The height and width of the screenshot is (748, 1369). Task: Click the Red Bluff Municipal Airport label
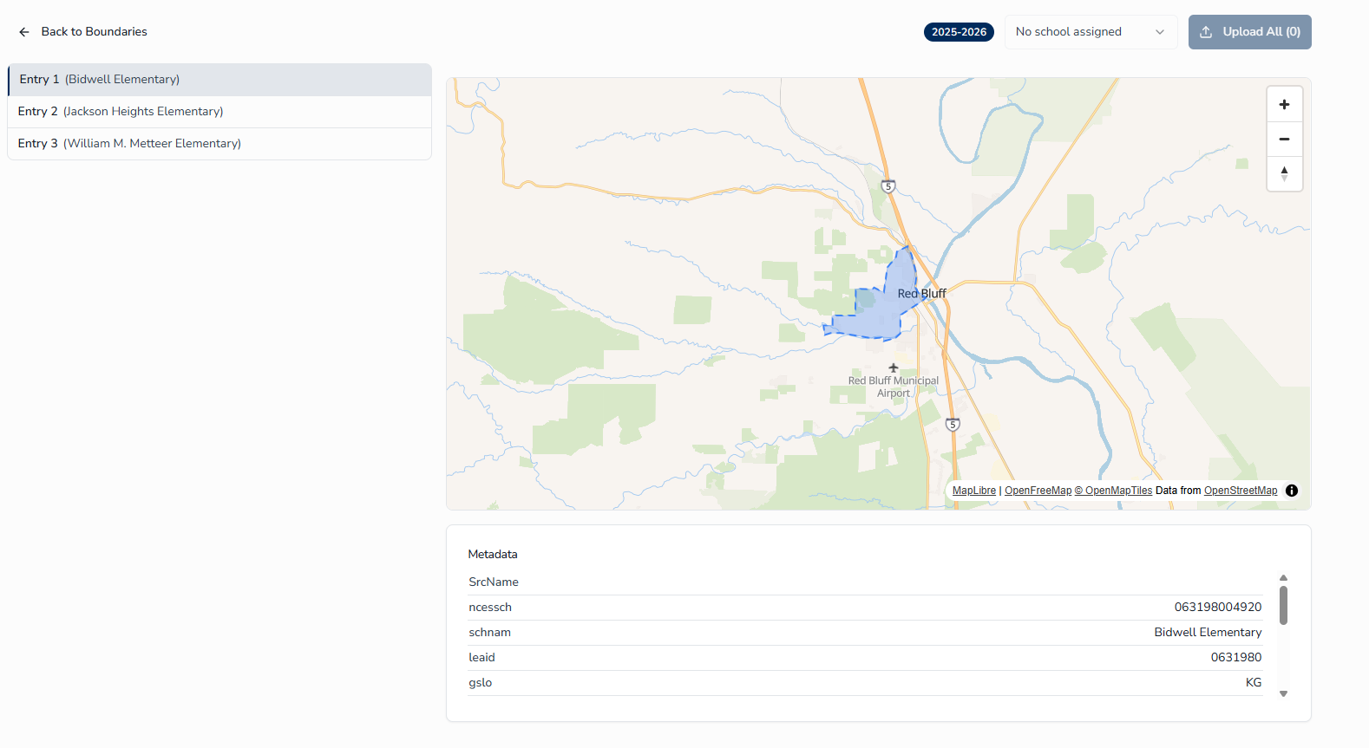pos(894,387)
